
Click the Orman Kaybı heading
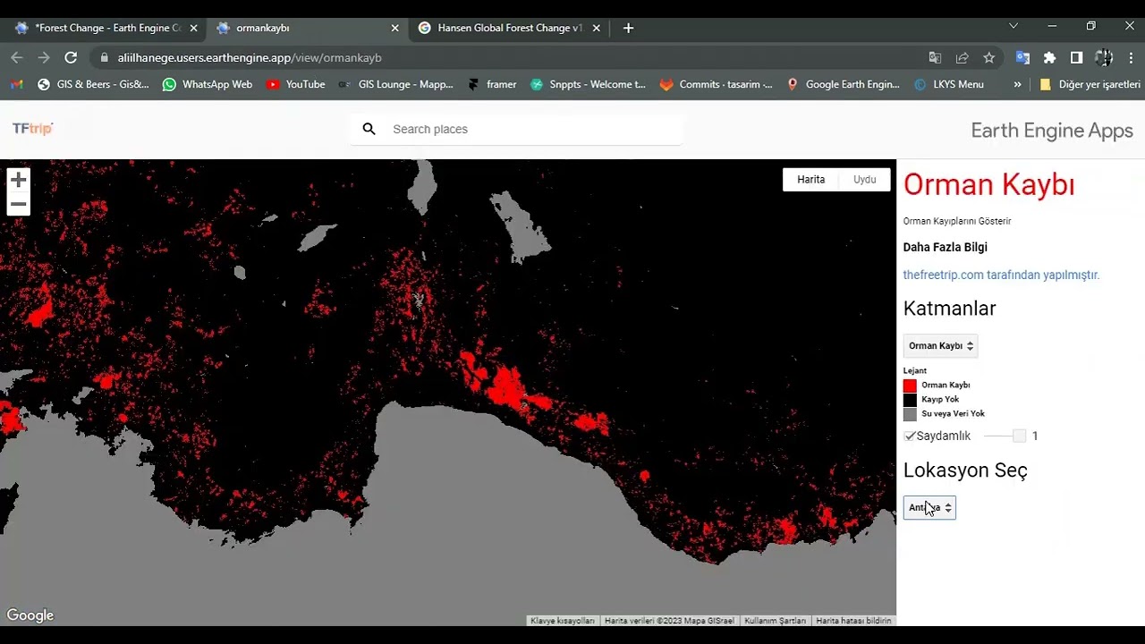pyautogui.click(x=988, y=185)
